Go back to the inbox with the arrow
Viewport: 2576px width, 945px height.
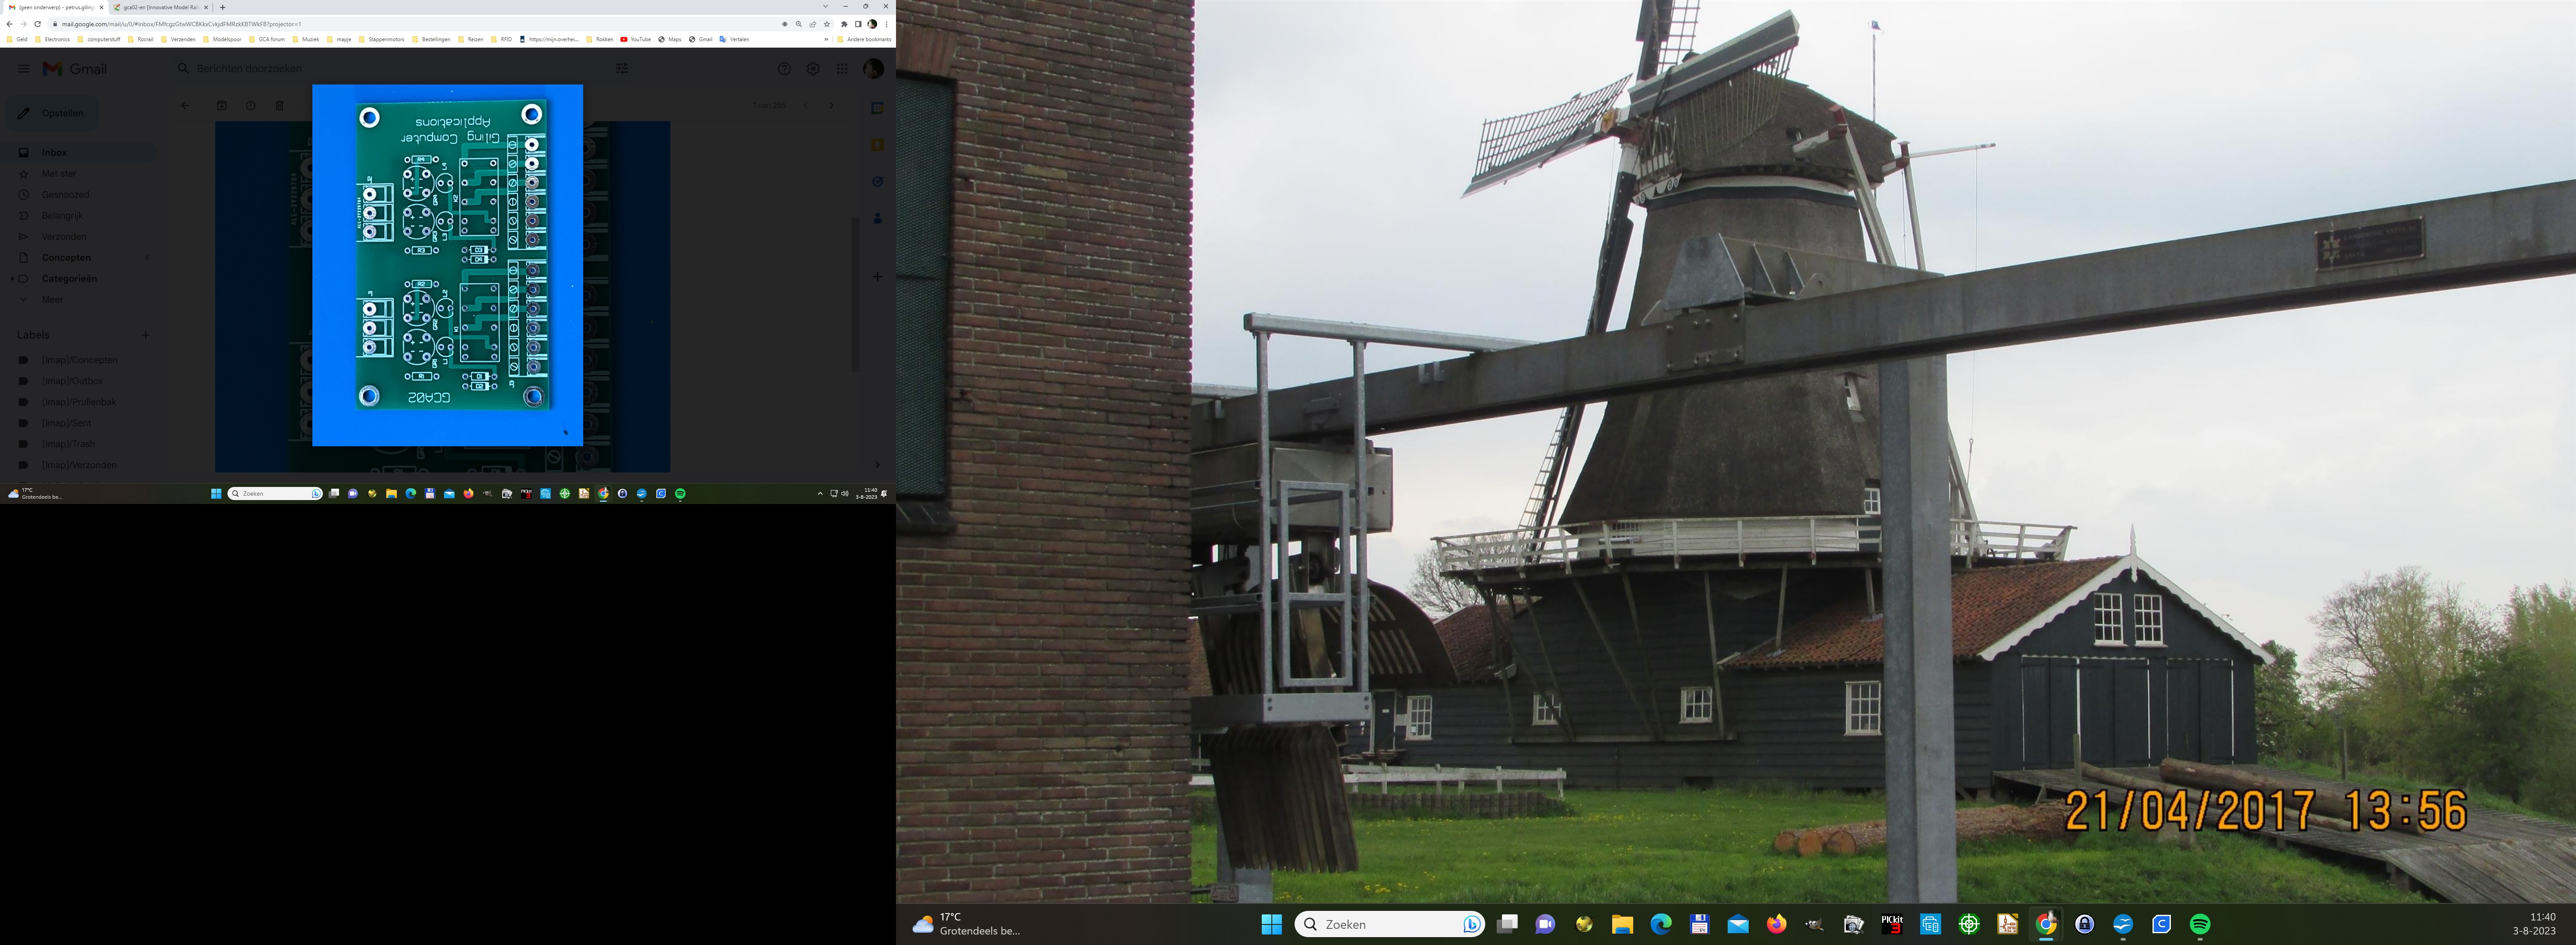pos(184,106)
